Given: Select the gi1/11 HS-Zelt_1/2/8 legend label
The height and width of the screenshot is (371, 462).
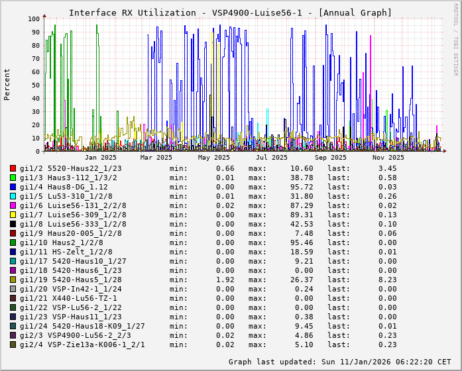Looking at the screenshot, I should tap(66, 252).
